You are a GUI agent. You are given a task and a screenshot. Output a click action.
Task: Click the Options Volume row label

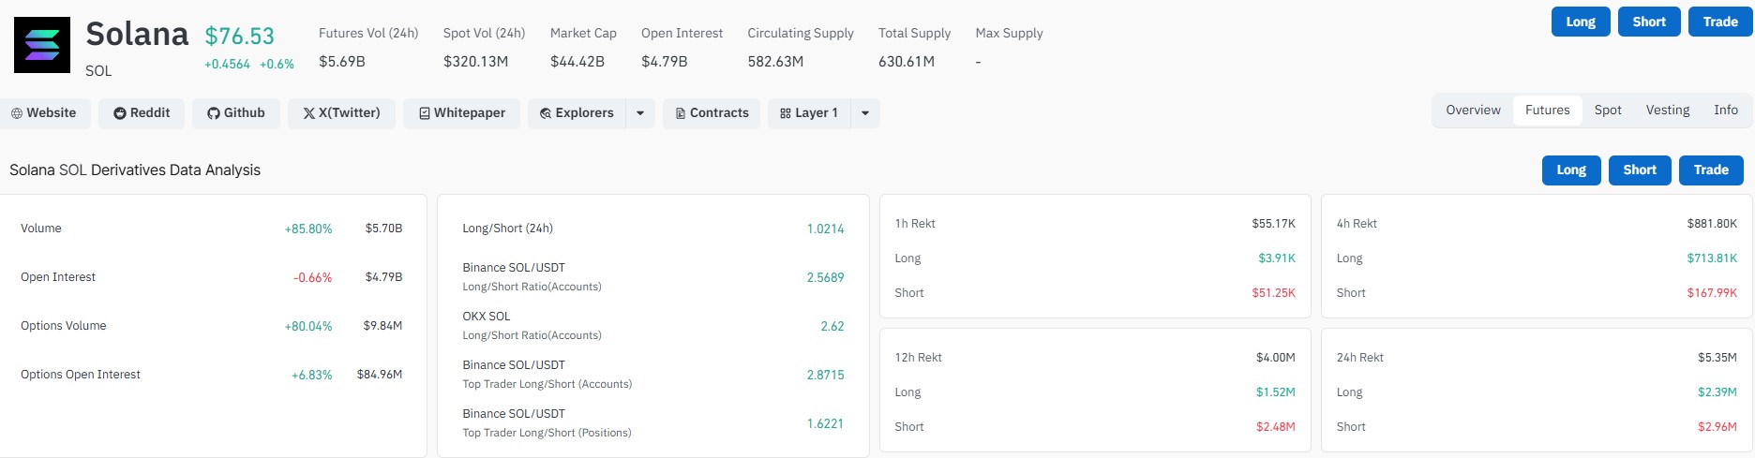pyautogui.click(x=64, y=326)
